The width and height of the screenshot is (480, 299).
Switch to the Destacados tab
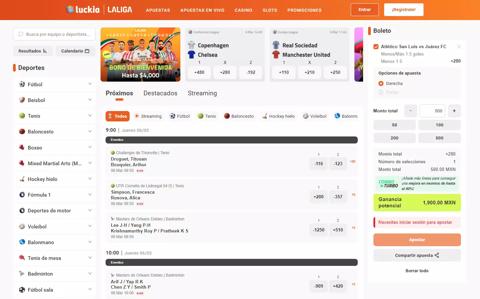pos(160,93)
